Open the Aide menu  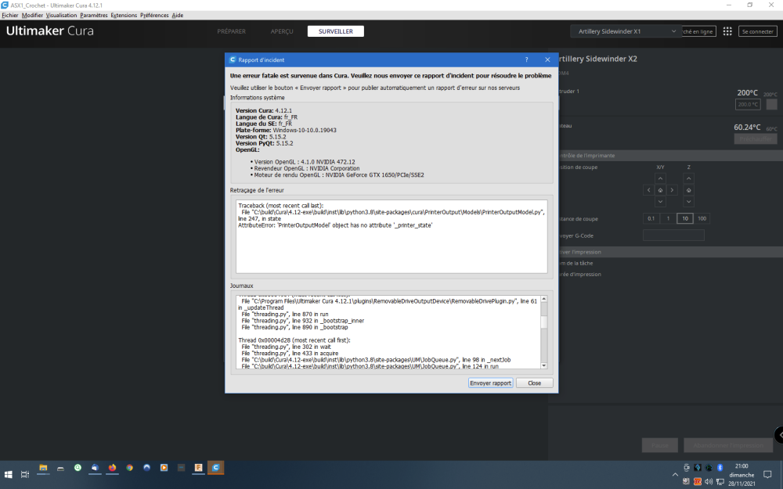pos(177,16)
